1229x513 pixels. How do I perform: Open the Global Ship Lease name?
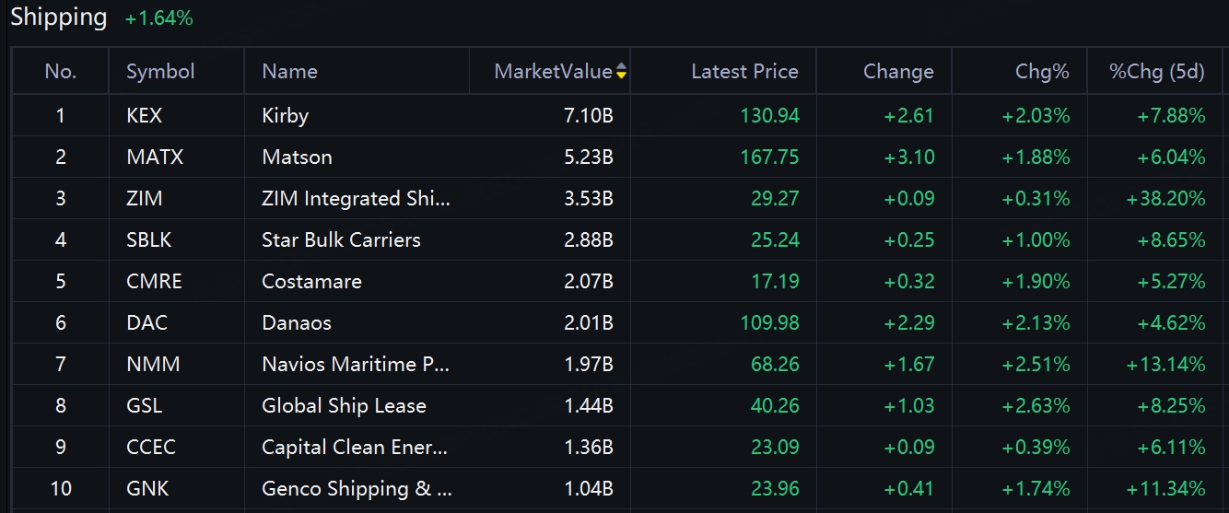[344, 405]
